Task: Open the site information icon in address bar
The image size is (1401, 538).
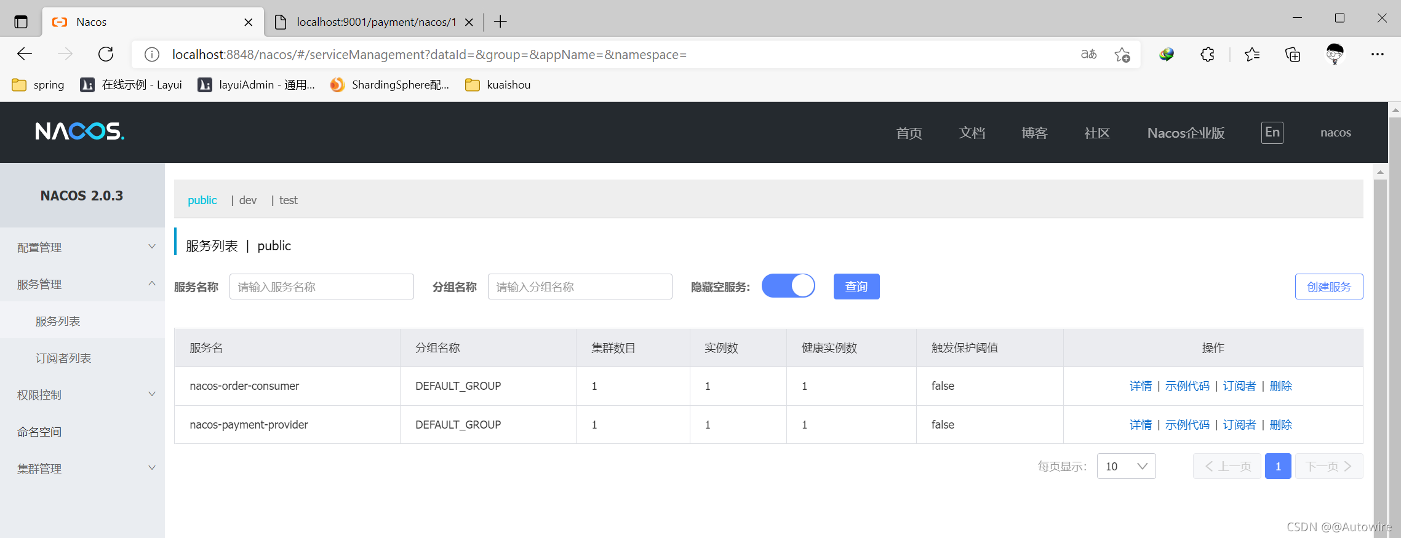Action: (151, 55)
